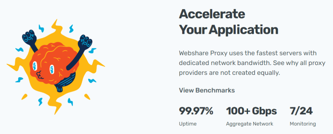Screen dimensions: 333x134
Task: Click the mascot's raised right fist
Action: click(x=86, y=41)
